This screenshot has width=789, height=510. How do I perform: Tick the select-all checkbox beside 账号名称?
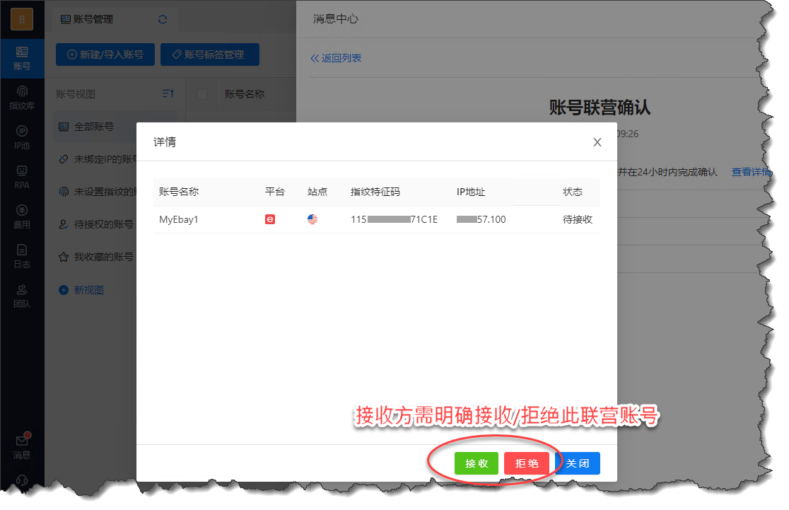[x=202, y=94]
